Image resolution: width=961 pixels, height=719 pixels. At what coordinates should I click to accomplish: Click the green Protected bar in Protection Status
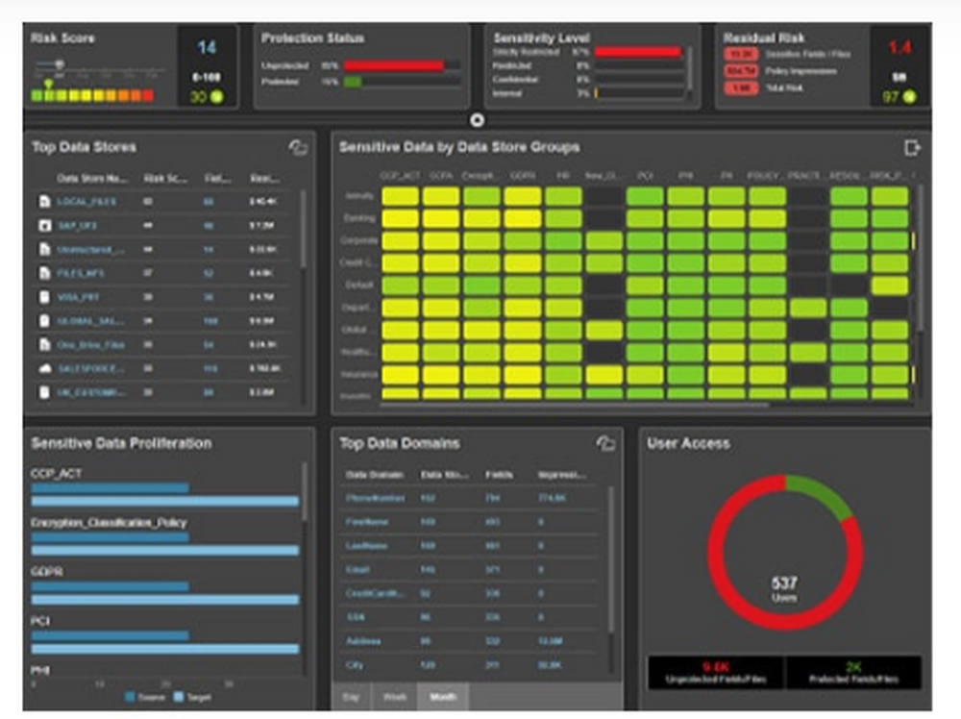pos(353,82)
